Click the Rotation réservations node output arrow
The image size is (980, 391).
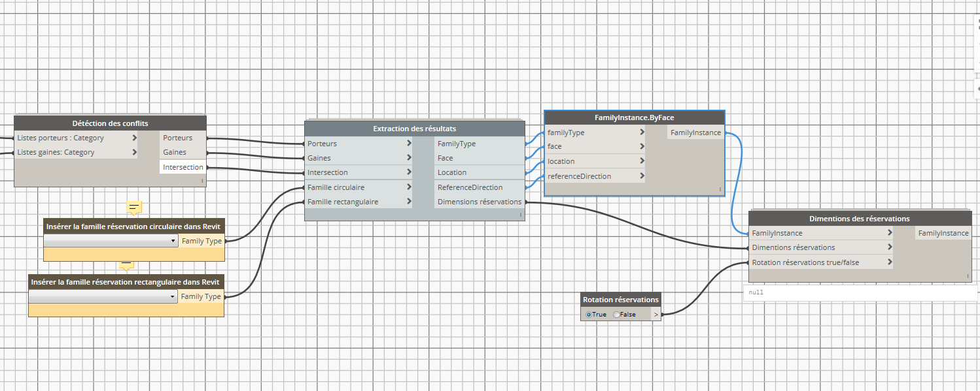tap(656, 315)
